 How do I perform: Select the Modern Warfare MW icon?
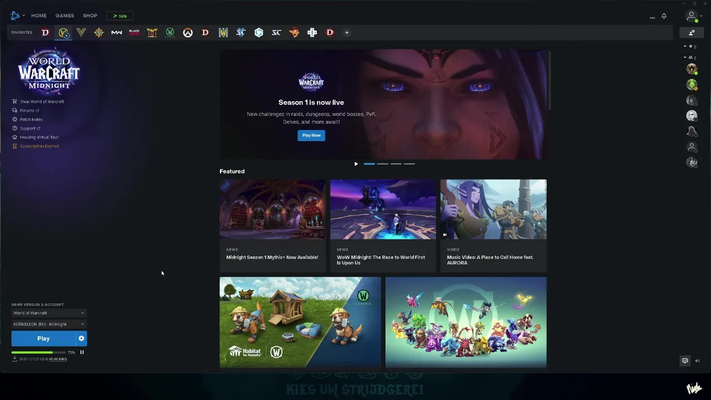[117, 33]
